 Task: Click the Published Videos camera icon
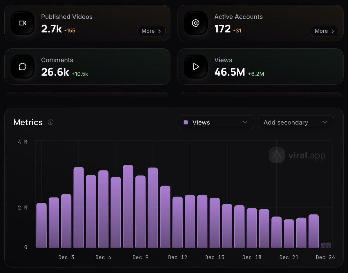(x=23, y=23)
